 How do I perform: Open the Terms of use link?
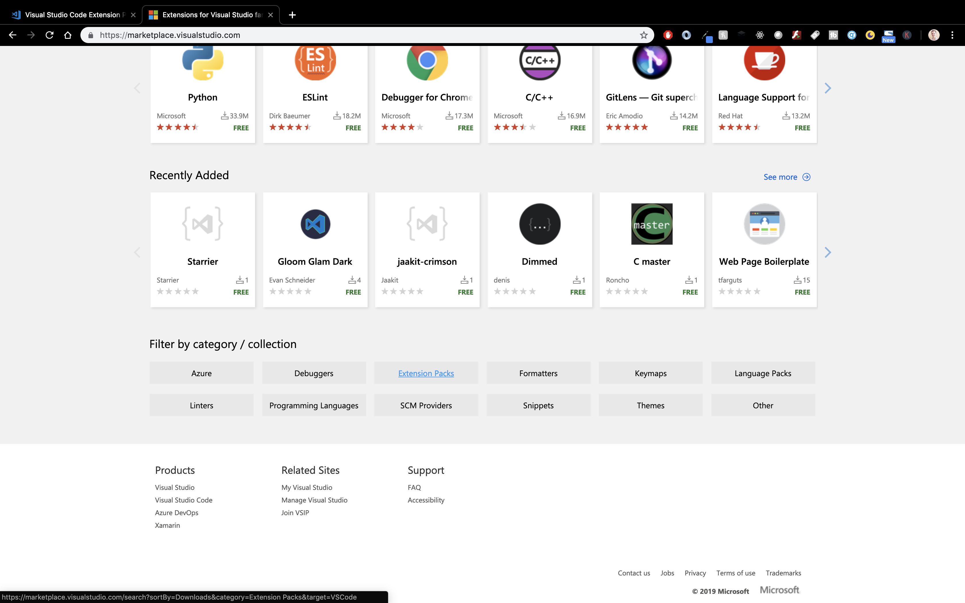tap(736, 573)
